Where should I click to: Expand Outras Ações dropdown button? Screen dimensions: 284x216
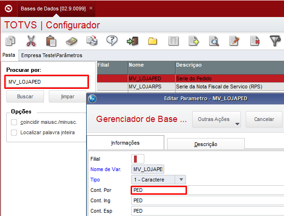[216, 120]
